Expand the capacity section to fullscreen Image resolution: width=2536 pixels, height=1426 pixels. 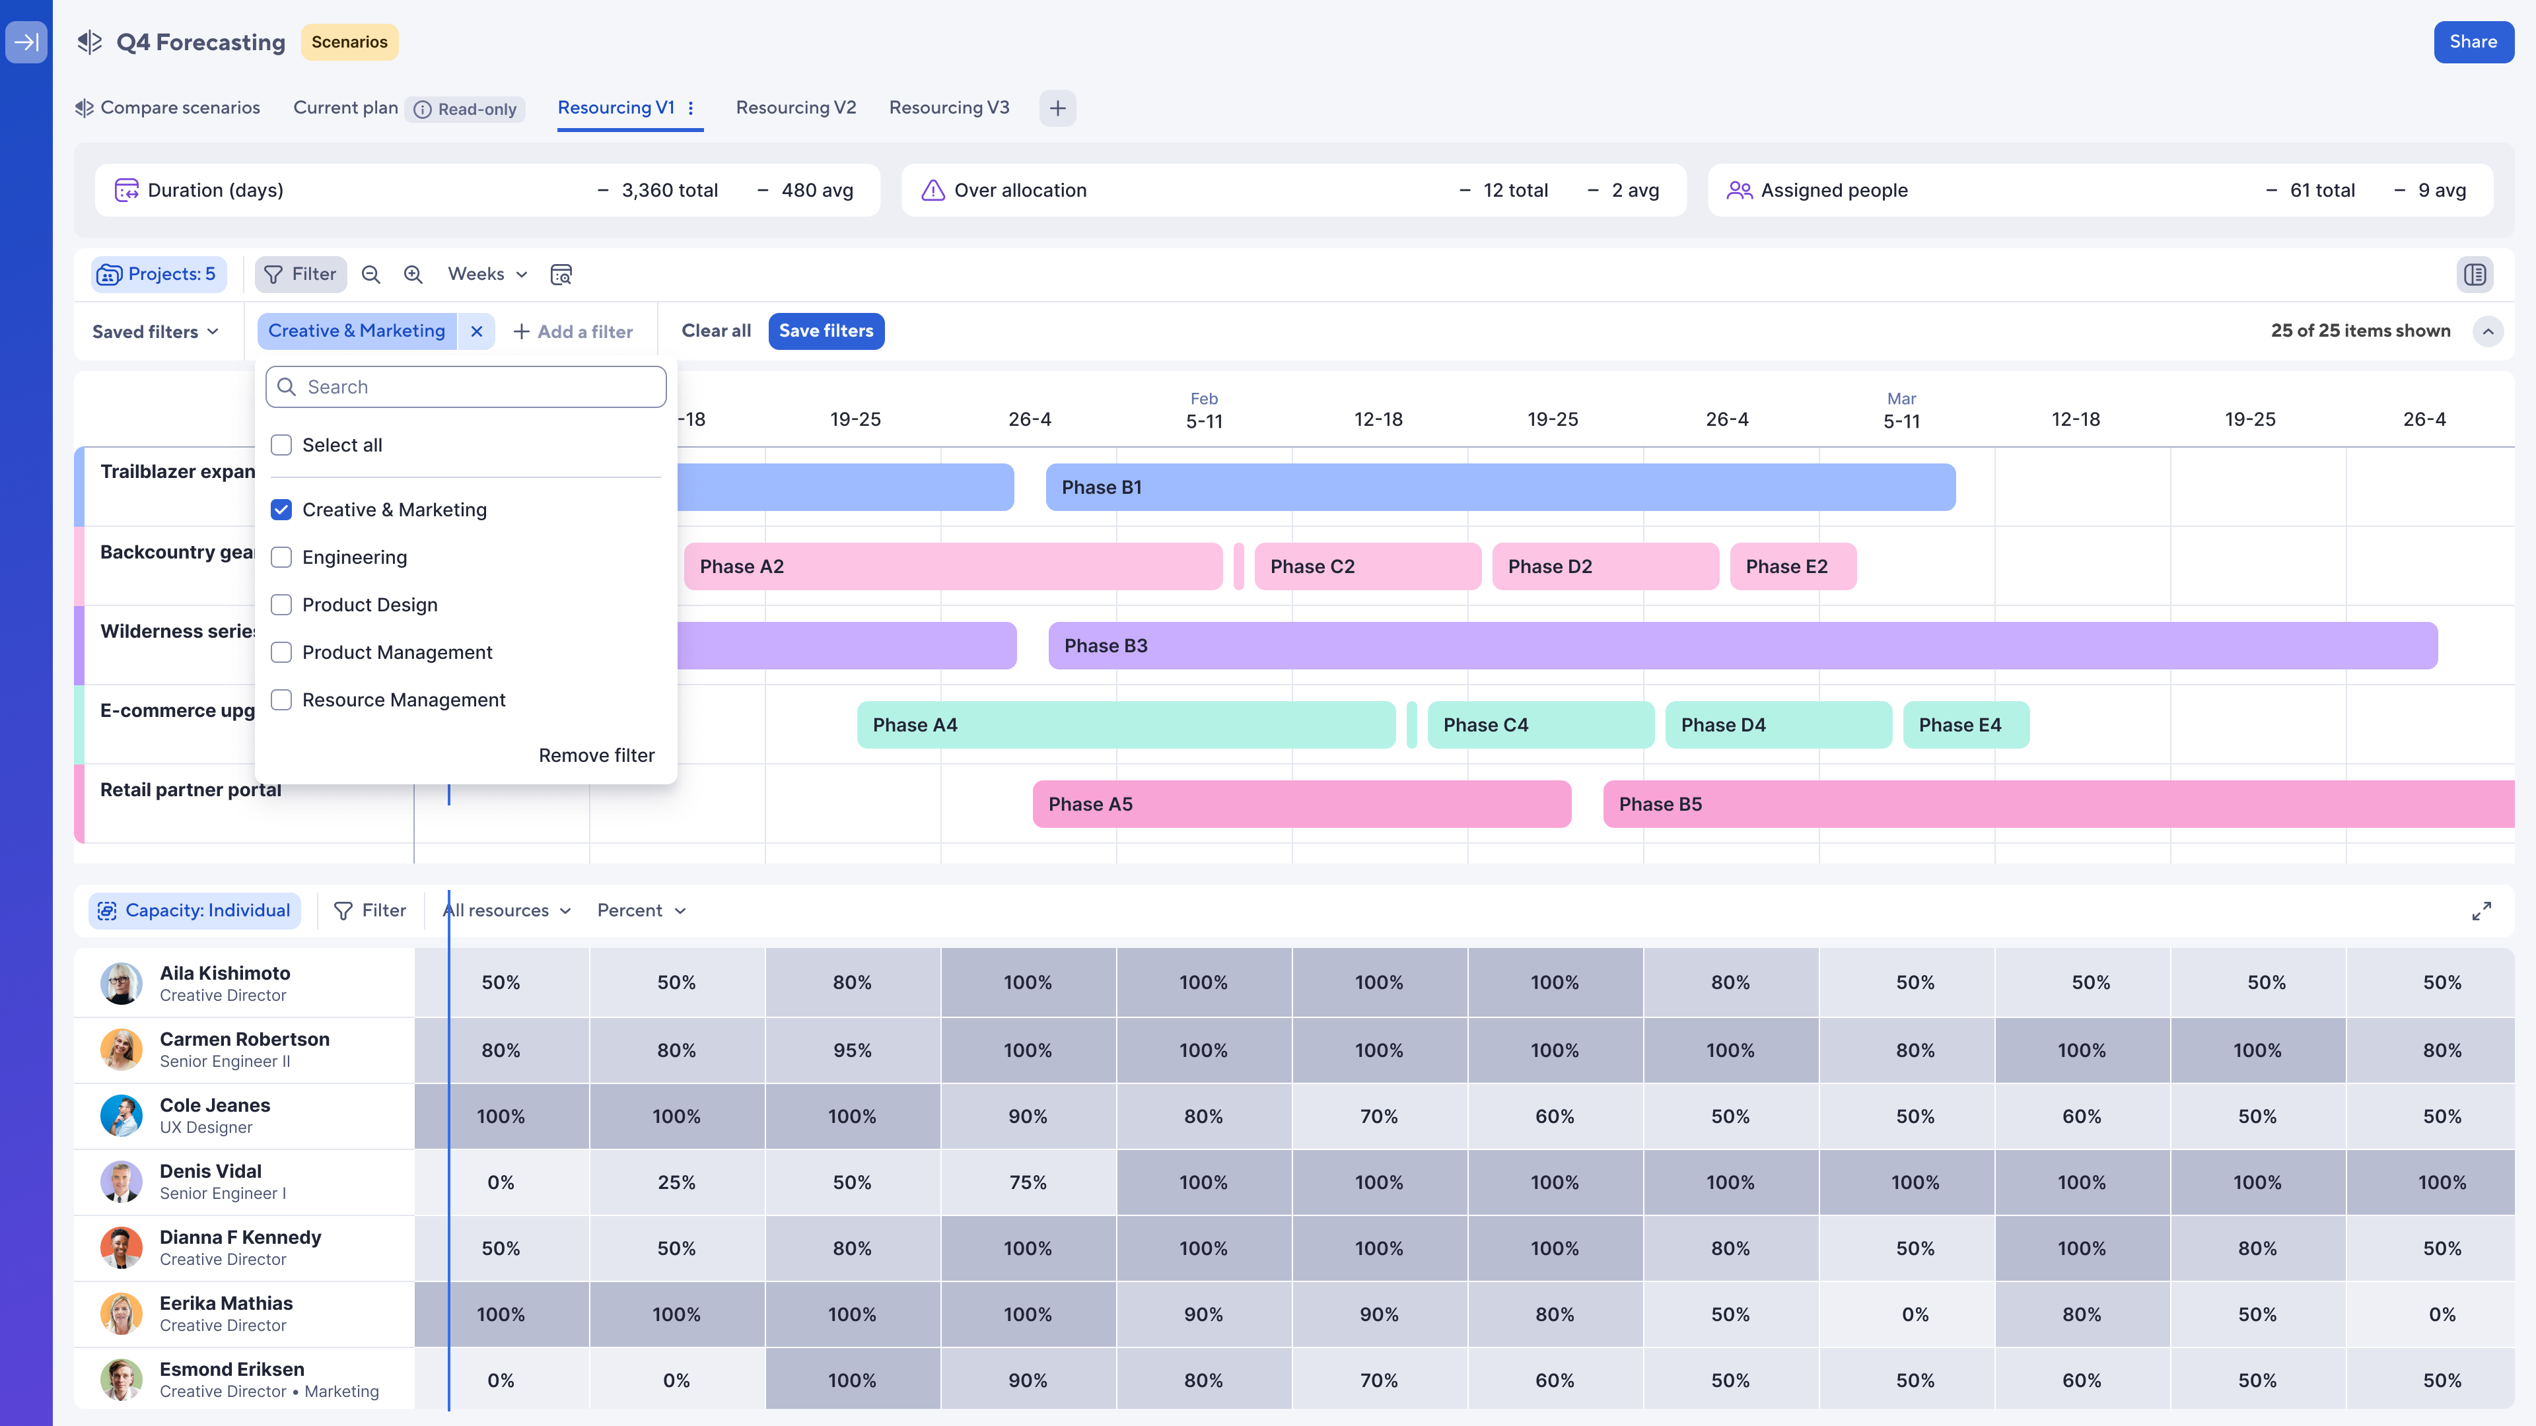coord(2482,910)
